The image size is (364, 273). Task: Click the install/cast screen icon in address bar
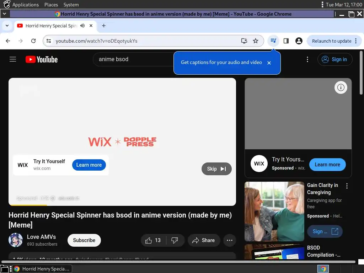(244, 41)
